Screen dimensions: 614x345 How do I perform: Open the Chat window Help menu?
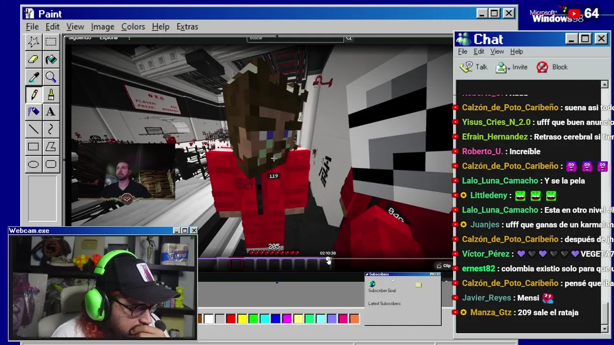coord(517,51)
